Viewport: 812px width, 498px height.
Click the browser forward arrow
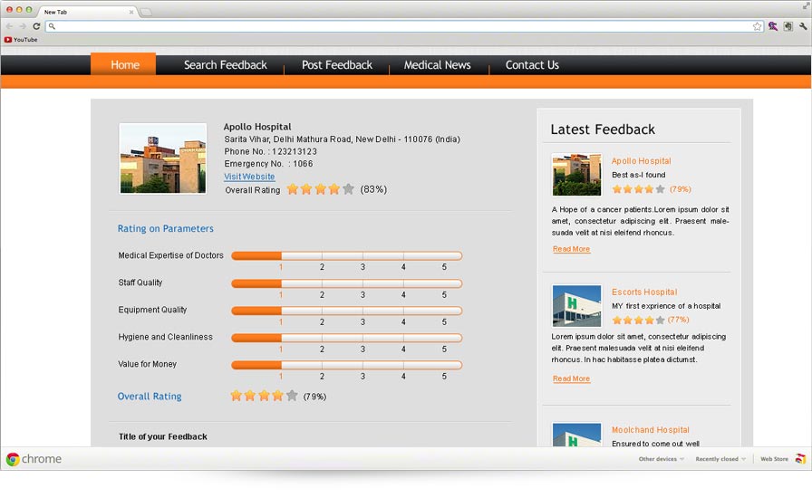[23, 26]
